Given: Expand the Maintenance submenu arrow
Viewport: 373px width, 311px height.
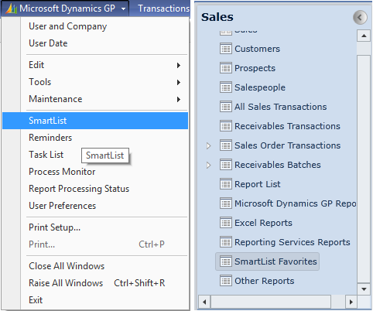Looking at the screenshot, I should 179,99.
